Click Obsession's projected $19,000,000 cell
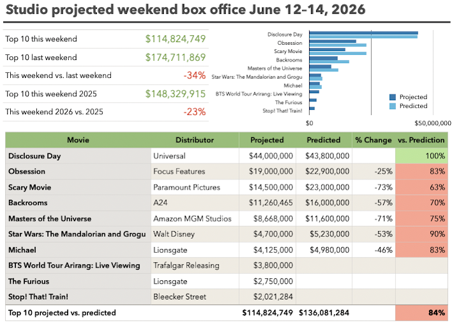Viewport: 459px width, 332px height. click(x=268, y=171)
